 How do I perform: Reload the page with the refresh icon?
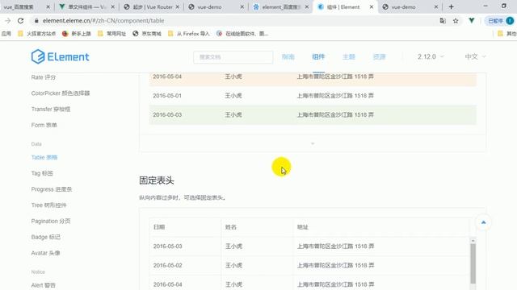(x=20, y=21)
